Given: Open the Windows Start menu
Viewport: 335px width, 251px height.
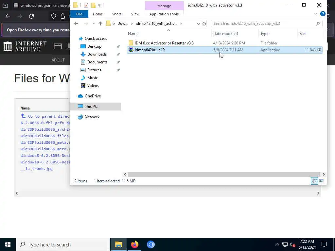Looking at the screenshot, I should 8,244.
